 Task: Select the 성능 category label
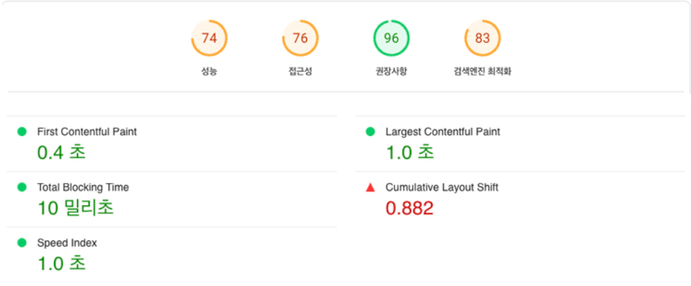pos(210,71)
